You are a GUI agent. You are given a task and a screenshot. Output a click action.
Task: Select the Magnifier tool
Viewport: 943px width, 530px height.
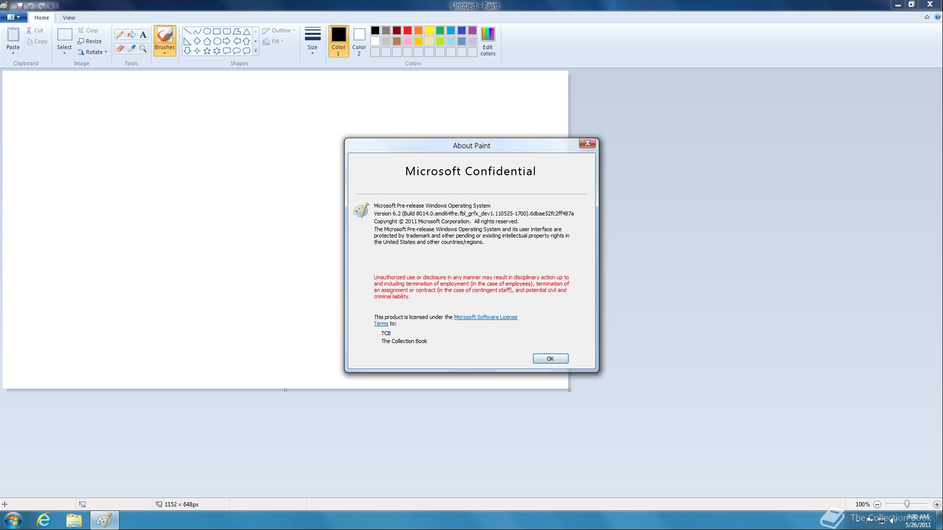click(x=143, y=48)
